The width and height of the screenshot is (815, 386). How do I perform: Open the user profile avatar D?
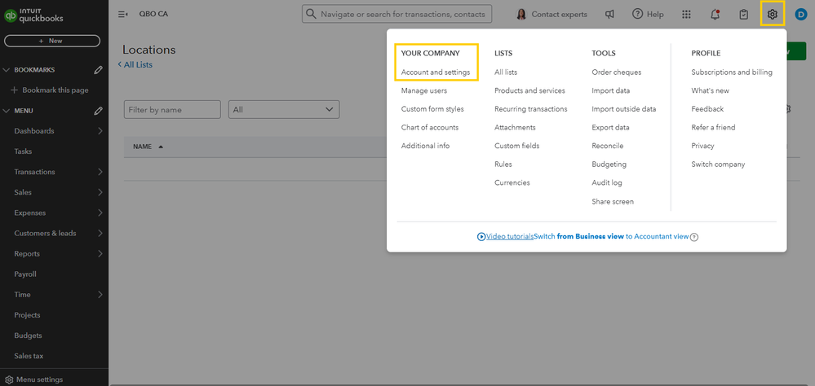pyautogui.click(x=800, y=15)
